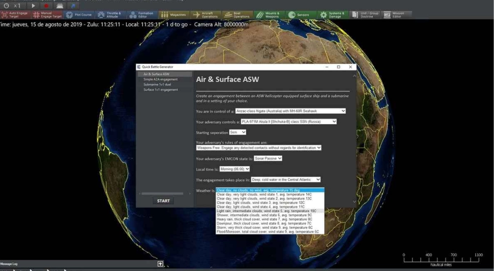Screen dimensions: 494x271
Task: Open the engagement location dropdown
Action: pos(286,180)
